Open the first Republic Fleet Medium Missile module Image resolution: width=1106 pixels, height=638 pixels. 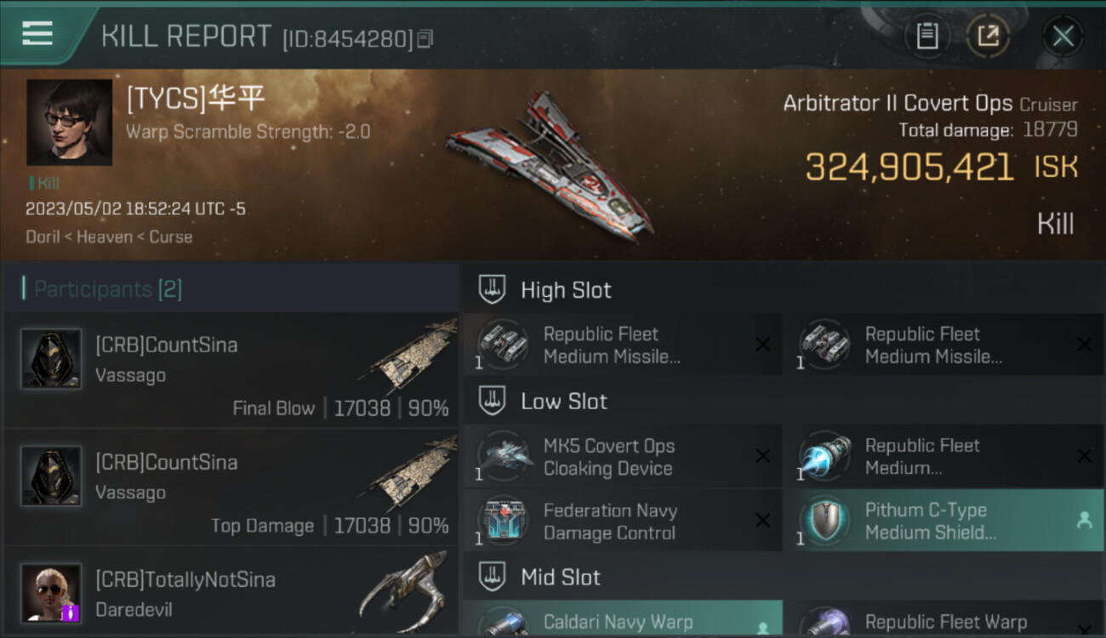click(x=623, y=345)
